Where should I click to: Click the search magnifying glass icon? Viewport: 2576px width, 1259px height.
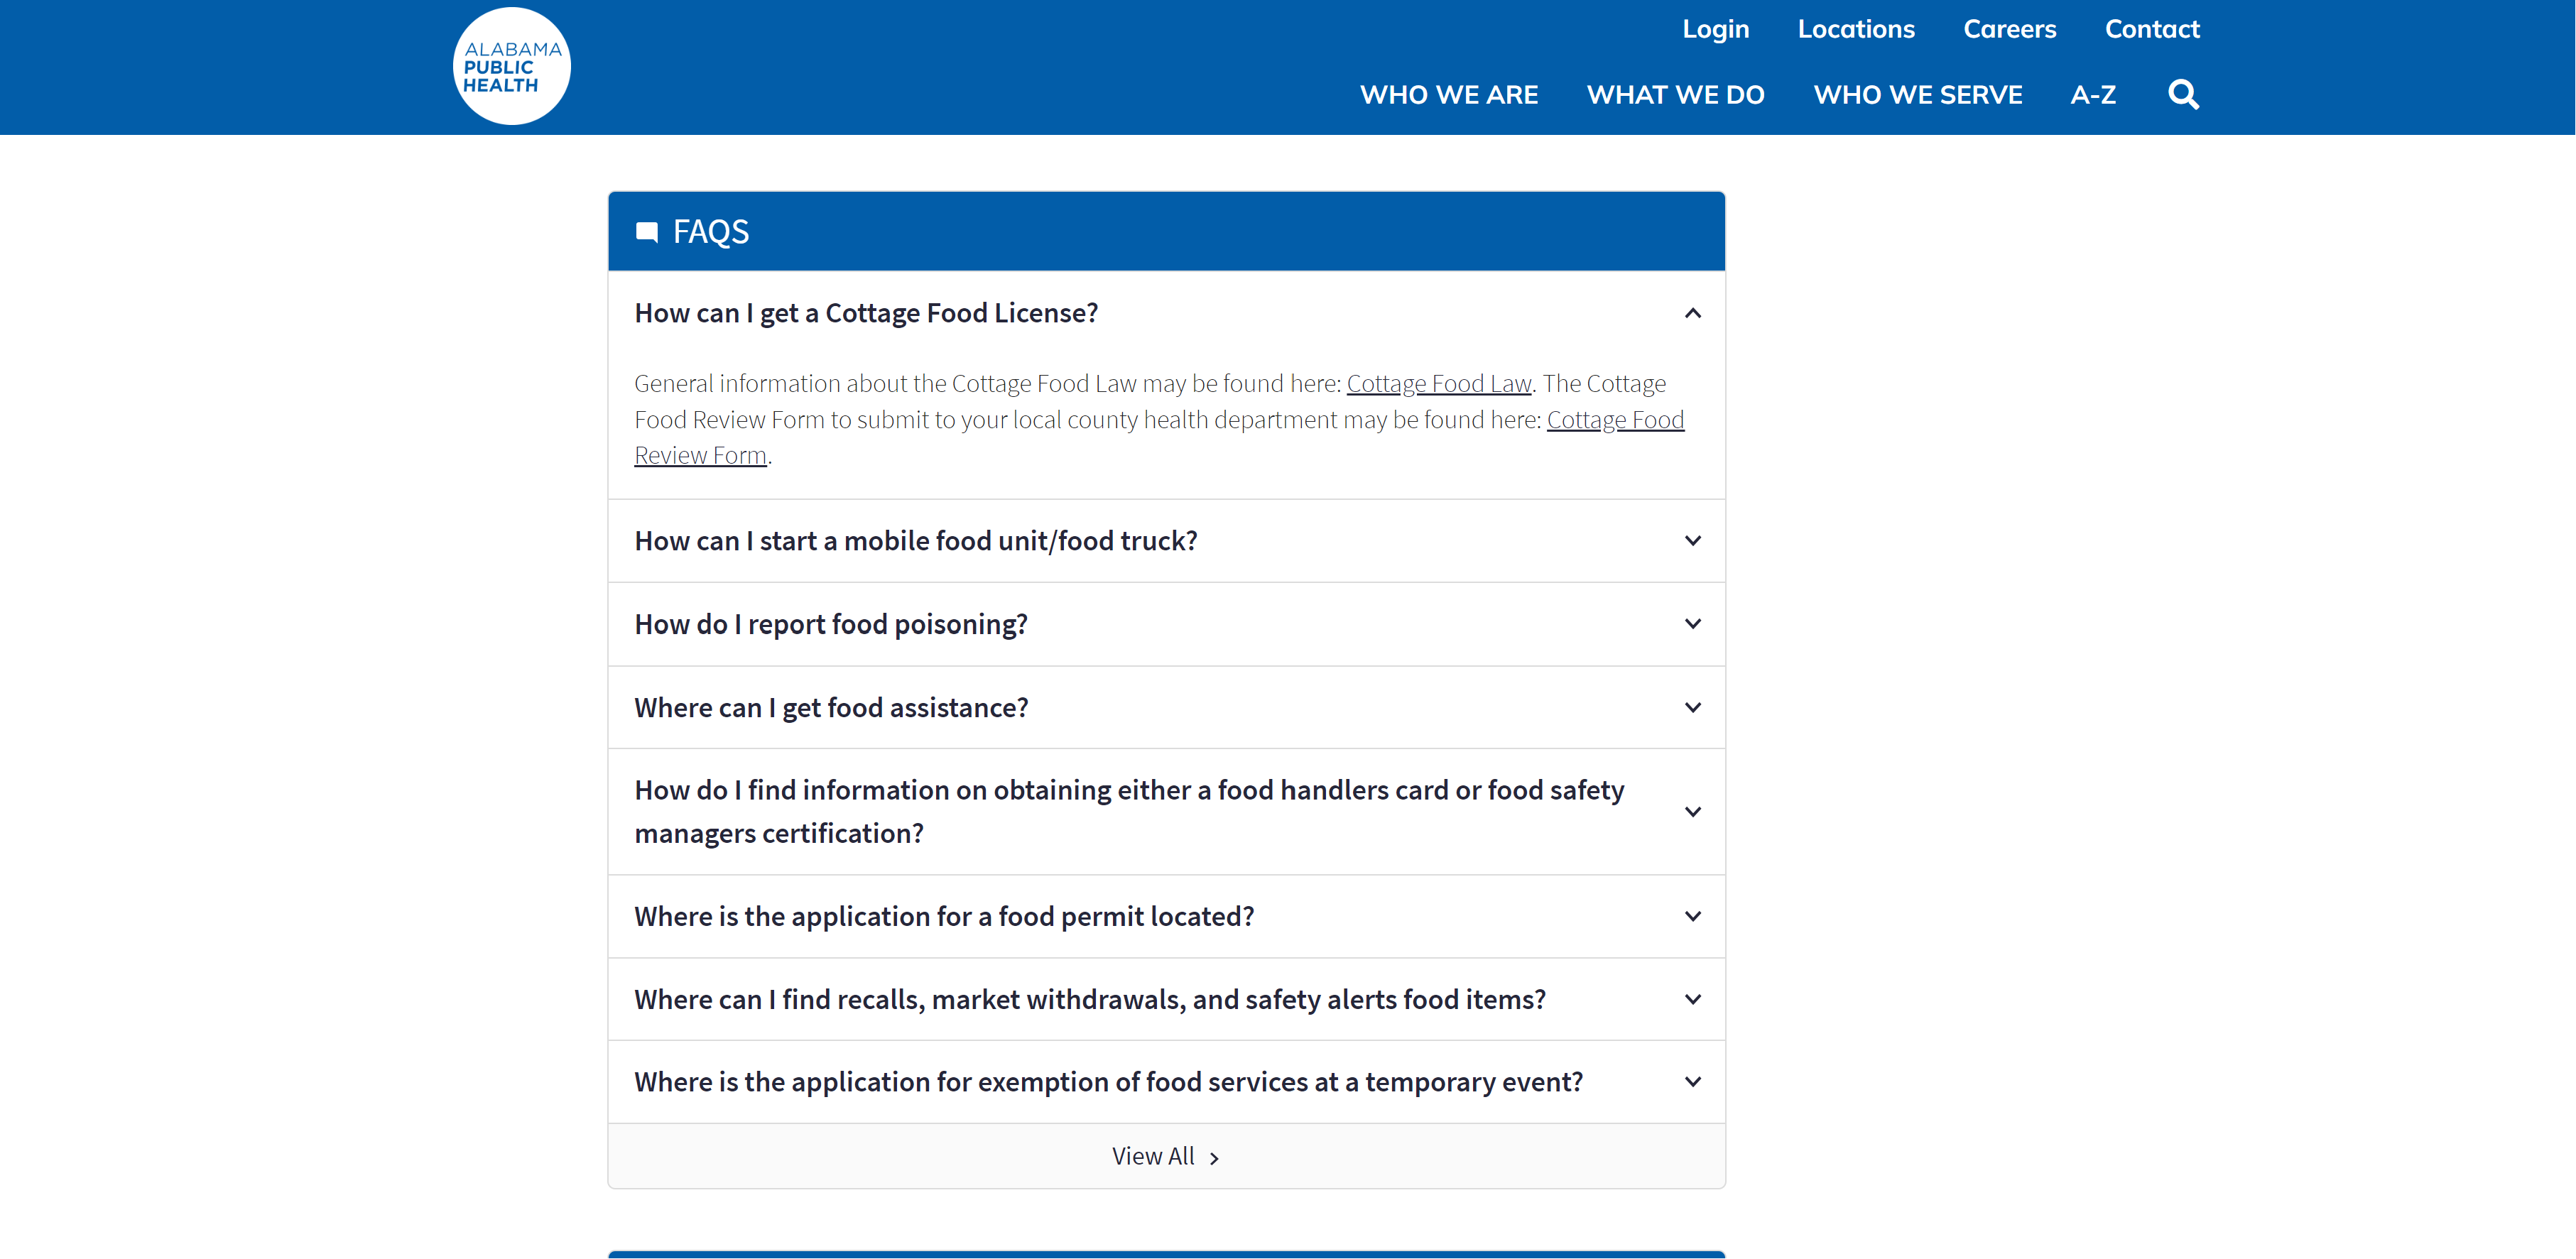2183,95
